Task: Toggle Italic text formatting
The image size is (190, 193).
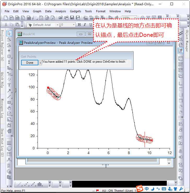Action: point(85,25)
